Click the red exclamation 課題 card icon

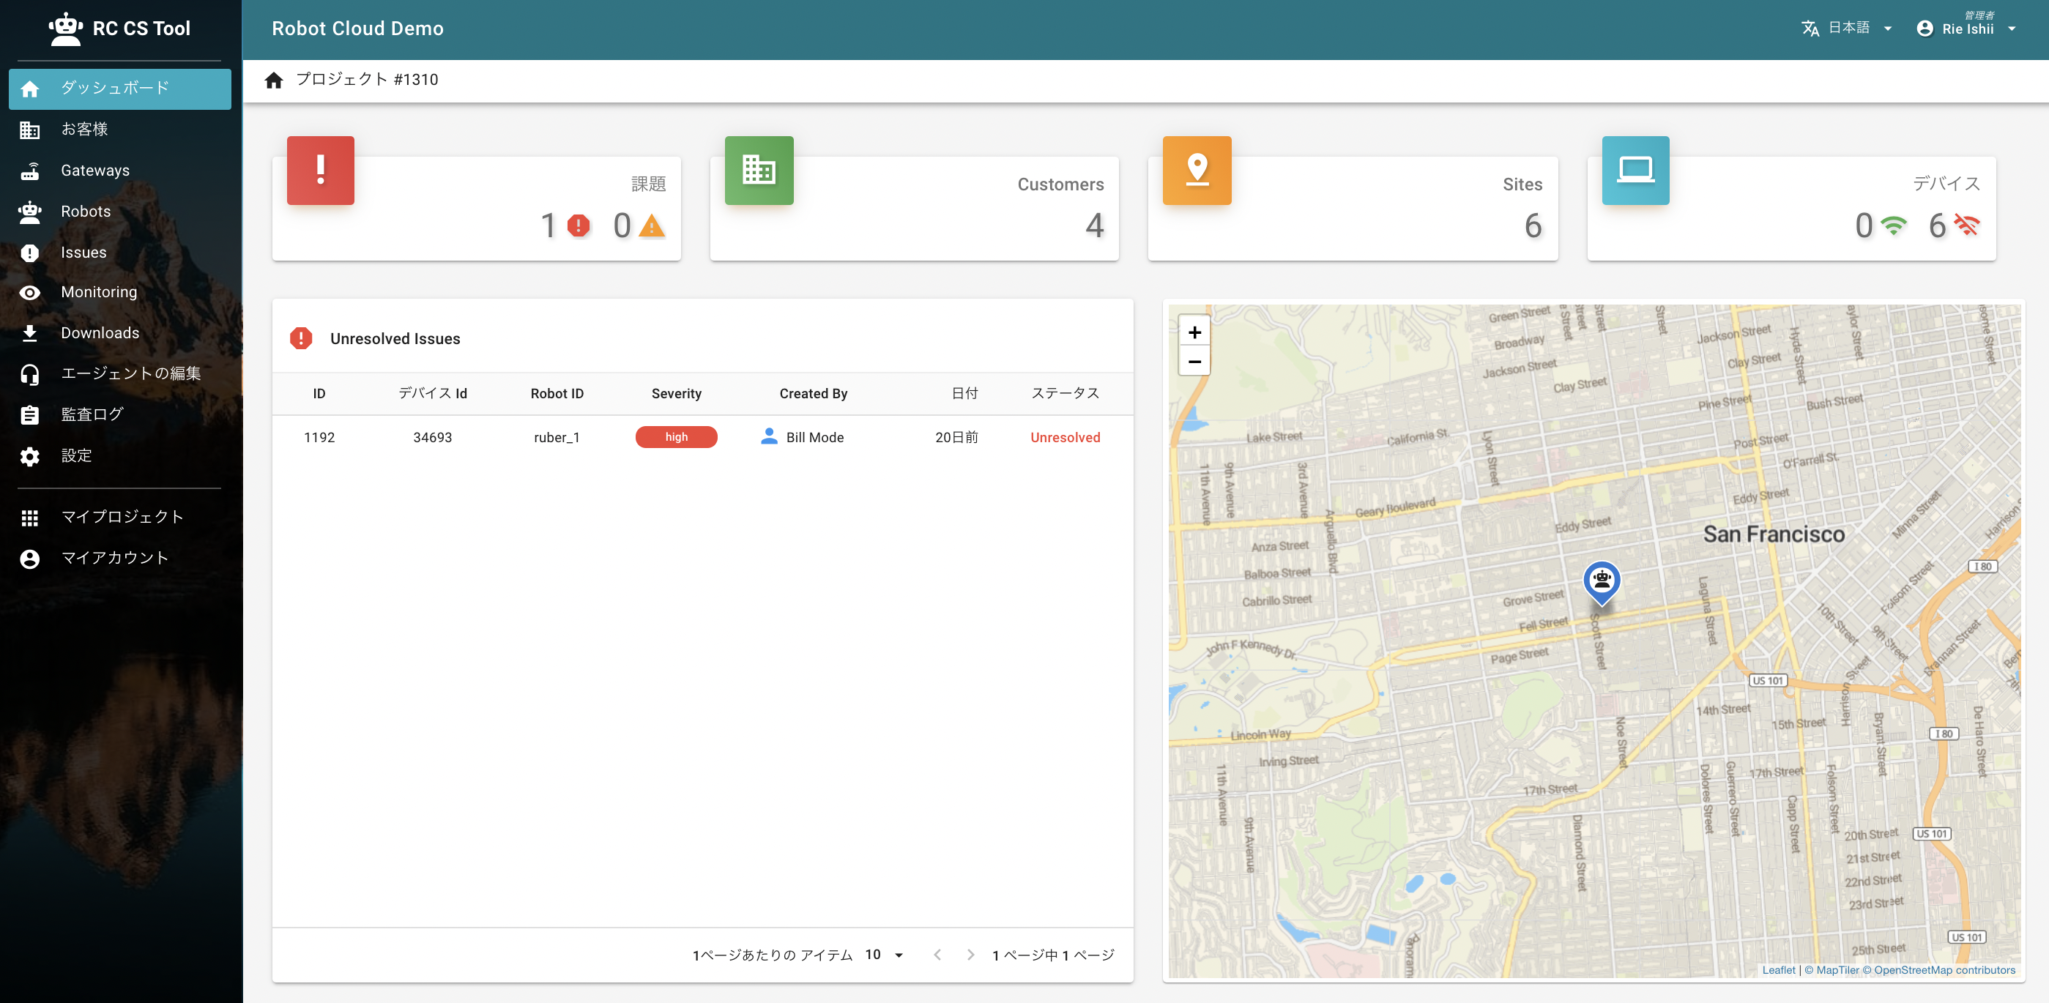click(321, 170)
